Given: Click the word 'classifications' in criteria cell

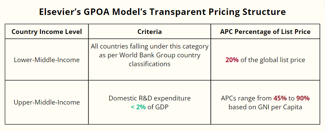Looking at the screenshot, I should point(149,64).
